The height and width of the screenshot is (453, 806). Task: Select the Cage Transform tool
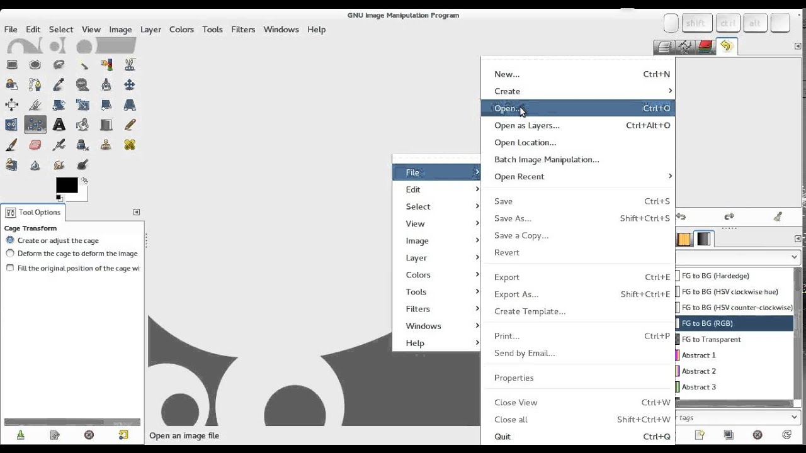(35, 125)
